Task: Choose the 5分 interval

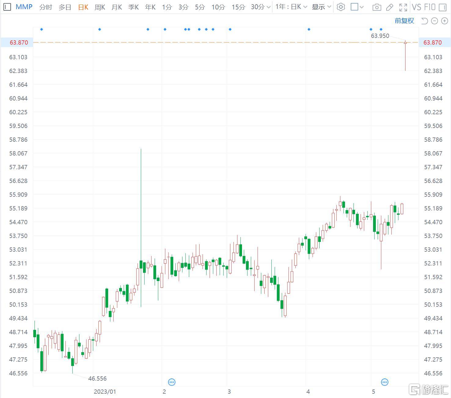Action: coord(200,7)
